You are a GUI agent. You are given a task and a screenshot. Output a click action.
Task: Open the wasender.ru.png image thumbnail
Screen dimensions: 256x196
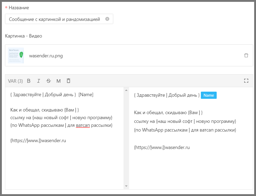click(16, 55)
